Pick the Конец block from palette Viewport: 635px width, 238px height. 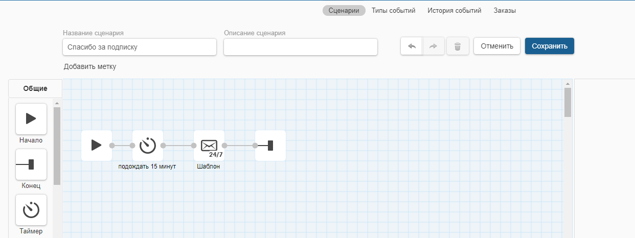pos(31,164)
